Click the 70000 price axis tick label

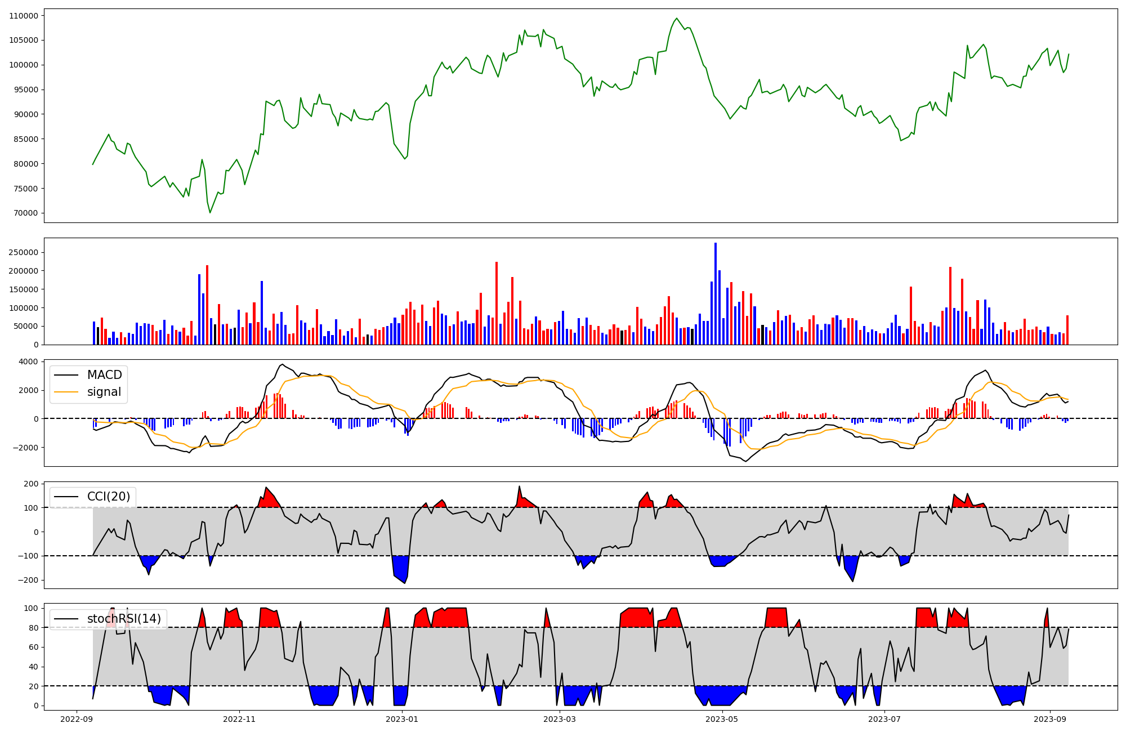(26, 213)
